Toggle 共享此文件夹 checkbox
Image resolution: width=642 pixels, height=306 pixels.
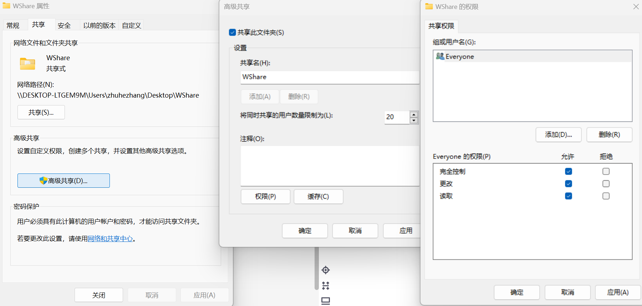tap(233, 32)
